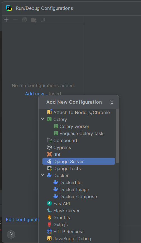The height and width of the screenshot is (243, 141).
Task: Click the dj Django Server icon
Action: 49,161
